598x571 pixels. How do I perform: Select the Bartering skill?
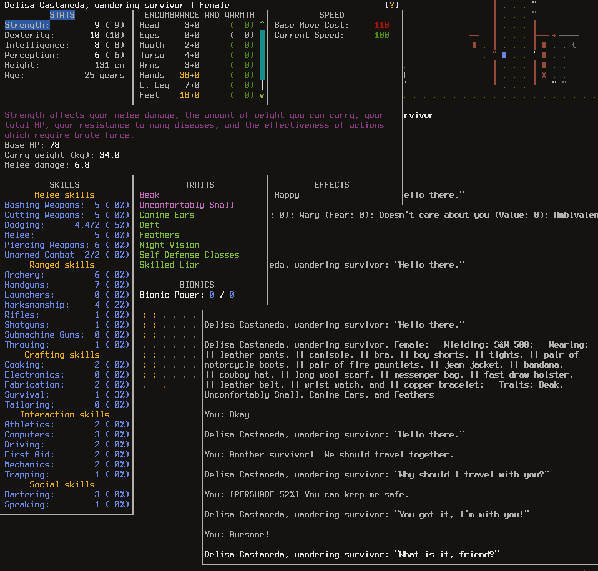click(67, 494)
